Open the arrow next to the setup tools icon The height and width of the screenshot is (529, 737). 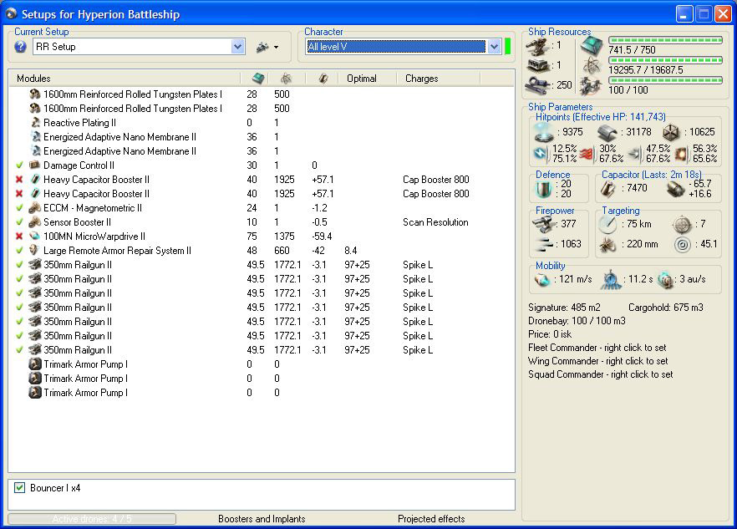click(276, 48)
